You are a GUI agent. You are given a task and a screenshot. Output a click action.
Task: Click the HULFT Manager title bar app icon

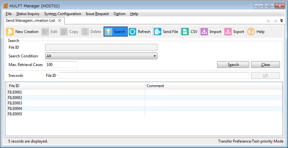(6, 6)
